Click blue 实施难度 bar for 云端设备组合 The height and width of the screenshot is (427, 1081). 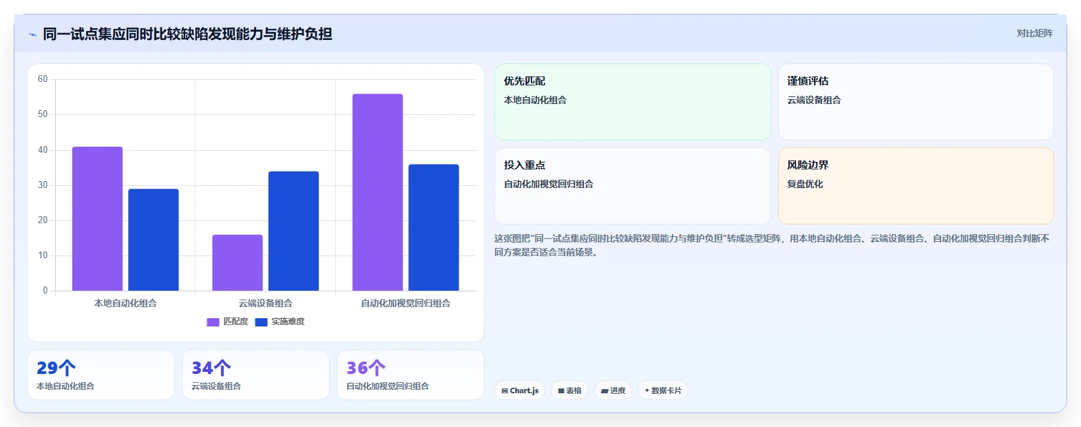[x=293, y=231]
